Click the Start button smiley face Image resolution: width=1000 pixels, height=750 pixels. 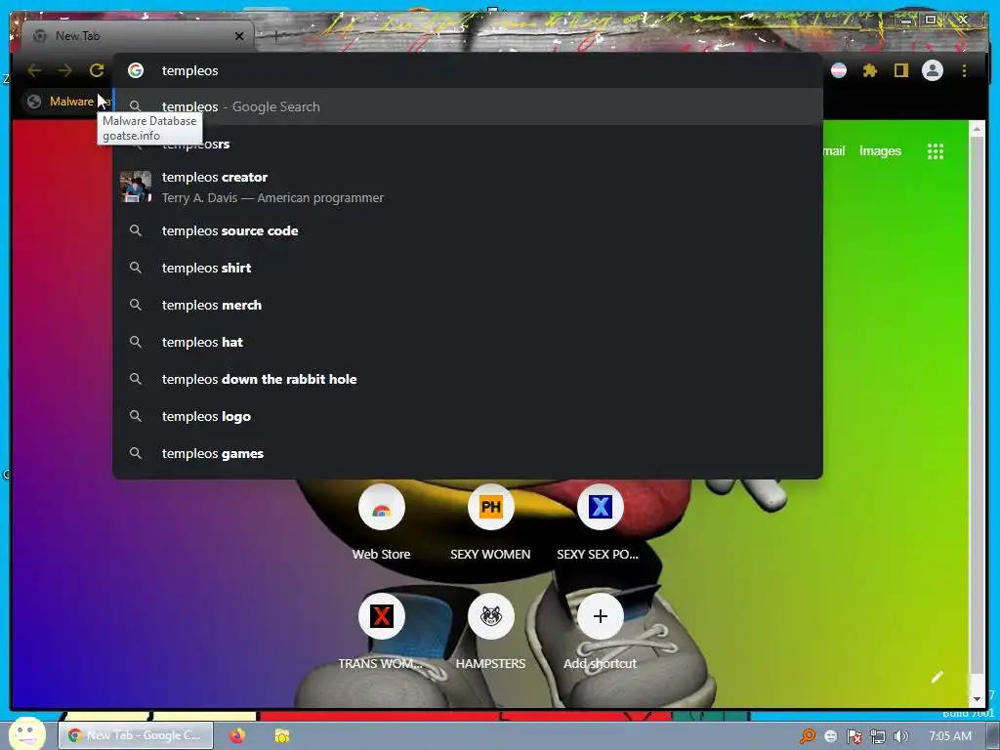point(26,733)
